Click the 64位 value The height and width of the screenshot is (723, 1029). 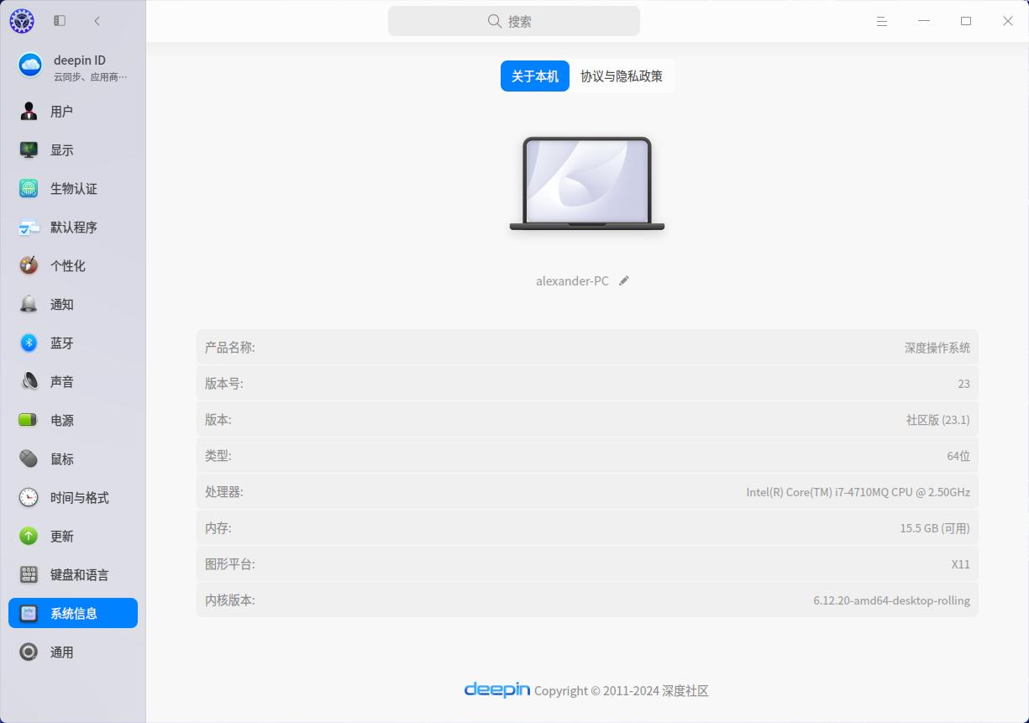tap(958, 455)
